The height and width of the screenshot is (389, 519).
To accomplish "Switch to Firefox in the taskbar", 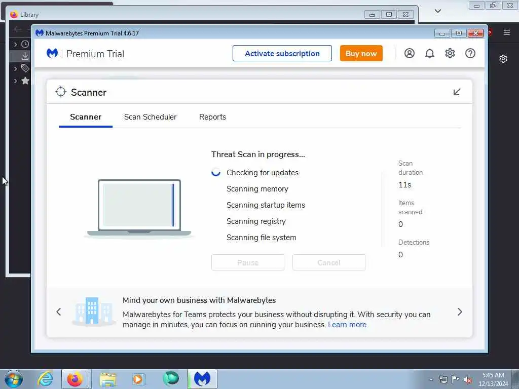I will 75,379.
